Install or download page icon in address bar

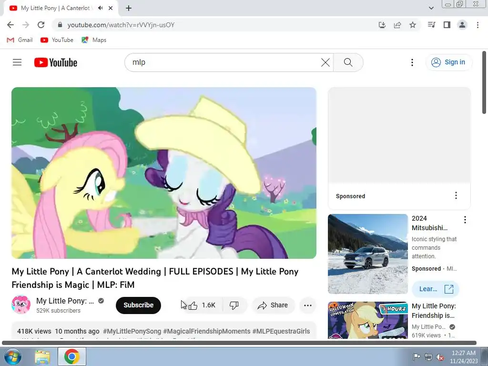(382, 25)
